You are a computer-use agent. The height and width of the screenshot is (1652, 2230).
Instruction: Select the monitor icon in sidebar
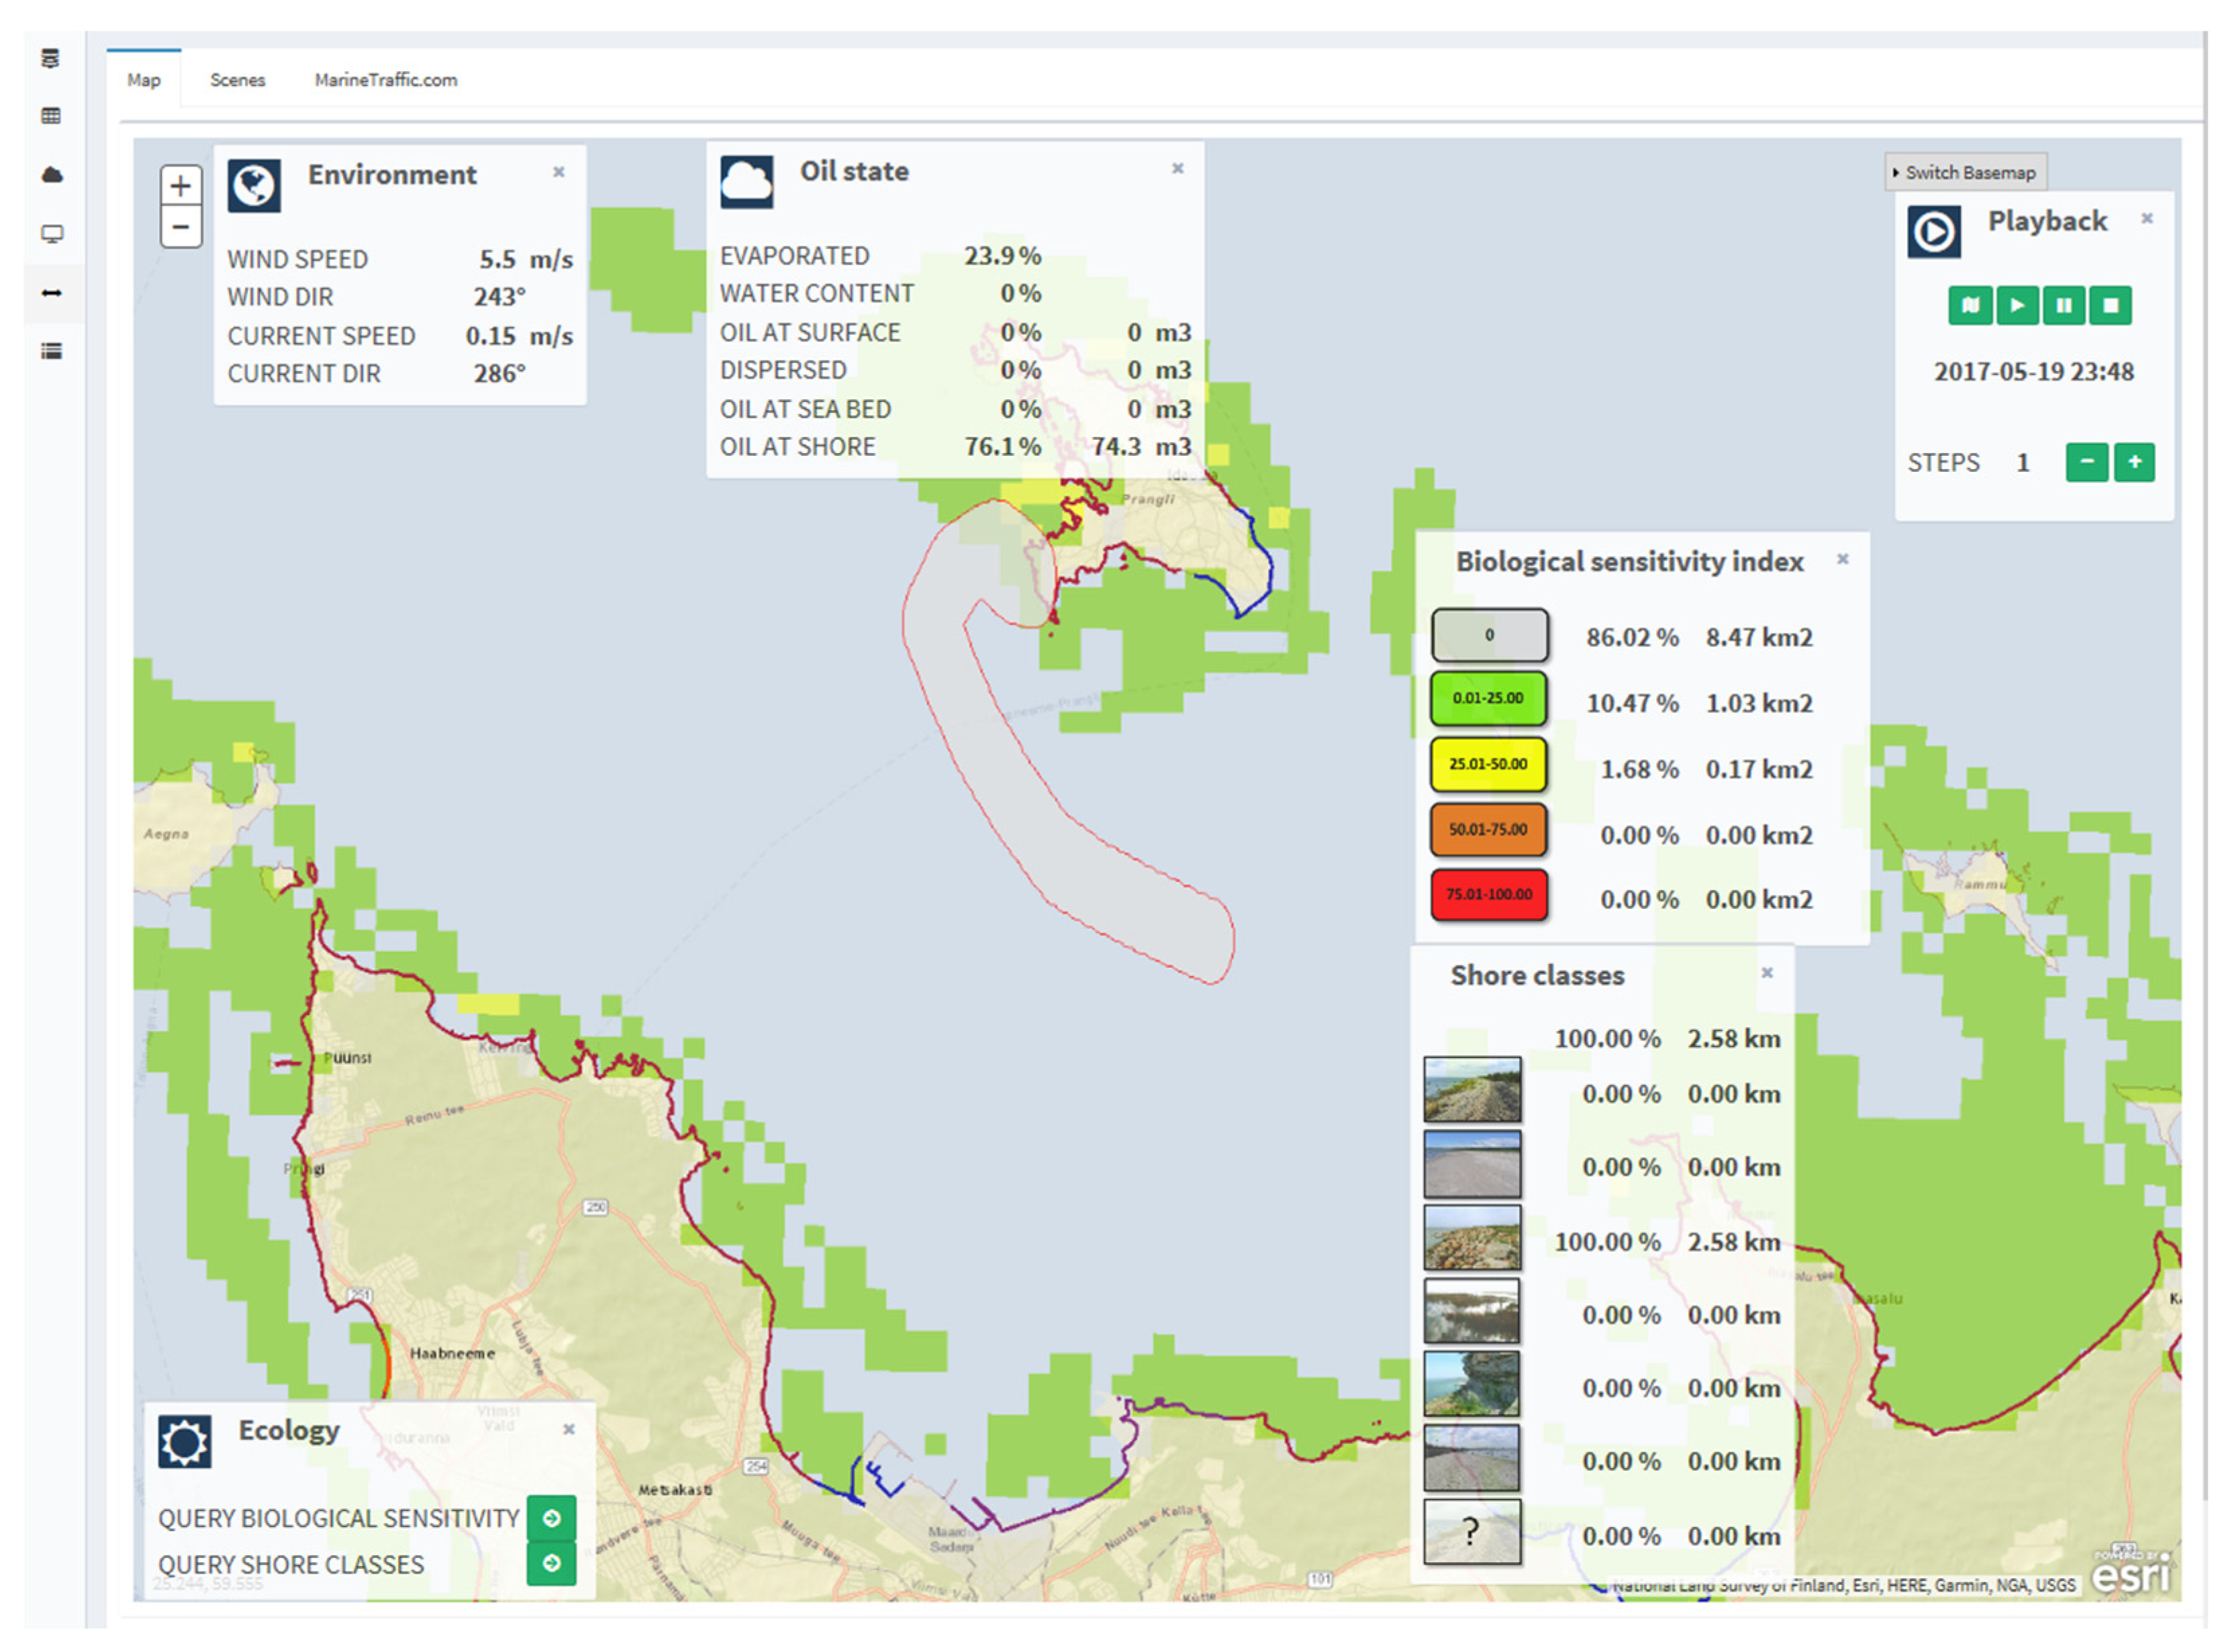tap(52, 234)
